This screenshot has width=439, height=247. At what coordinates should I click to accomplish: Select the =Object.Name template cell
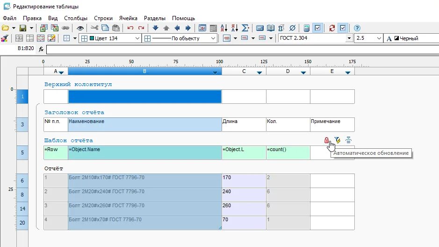pyautogui.click(x=145, y=153)
